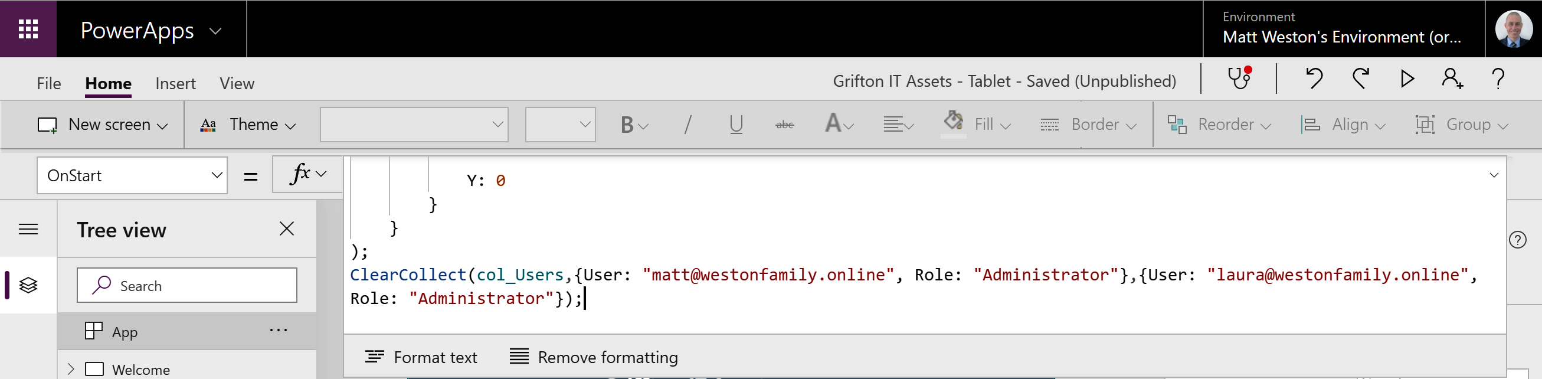The width and height of the screenshot is (1542, 379).
Task: Open the Tree view layers icon
Action: click(x=28, y=285)
